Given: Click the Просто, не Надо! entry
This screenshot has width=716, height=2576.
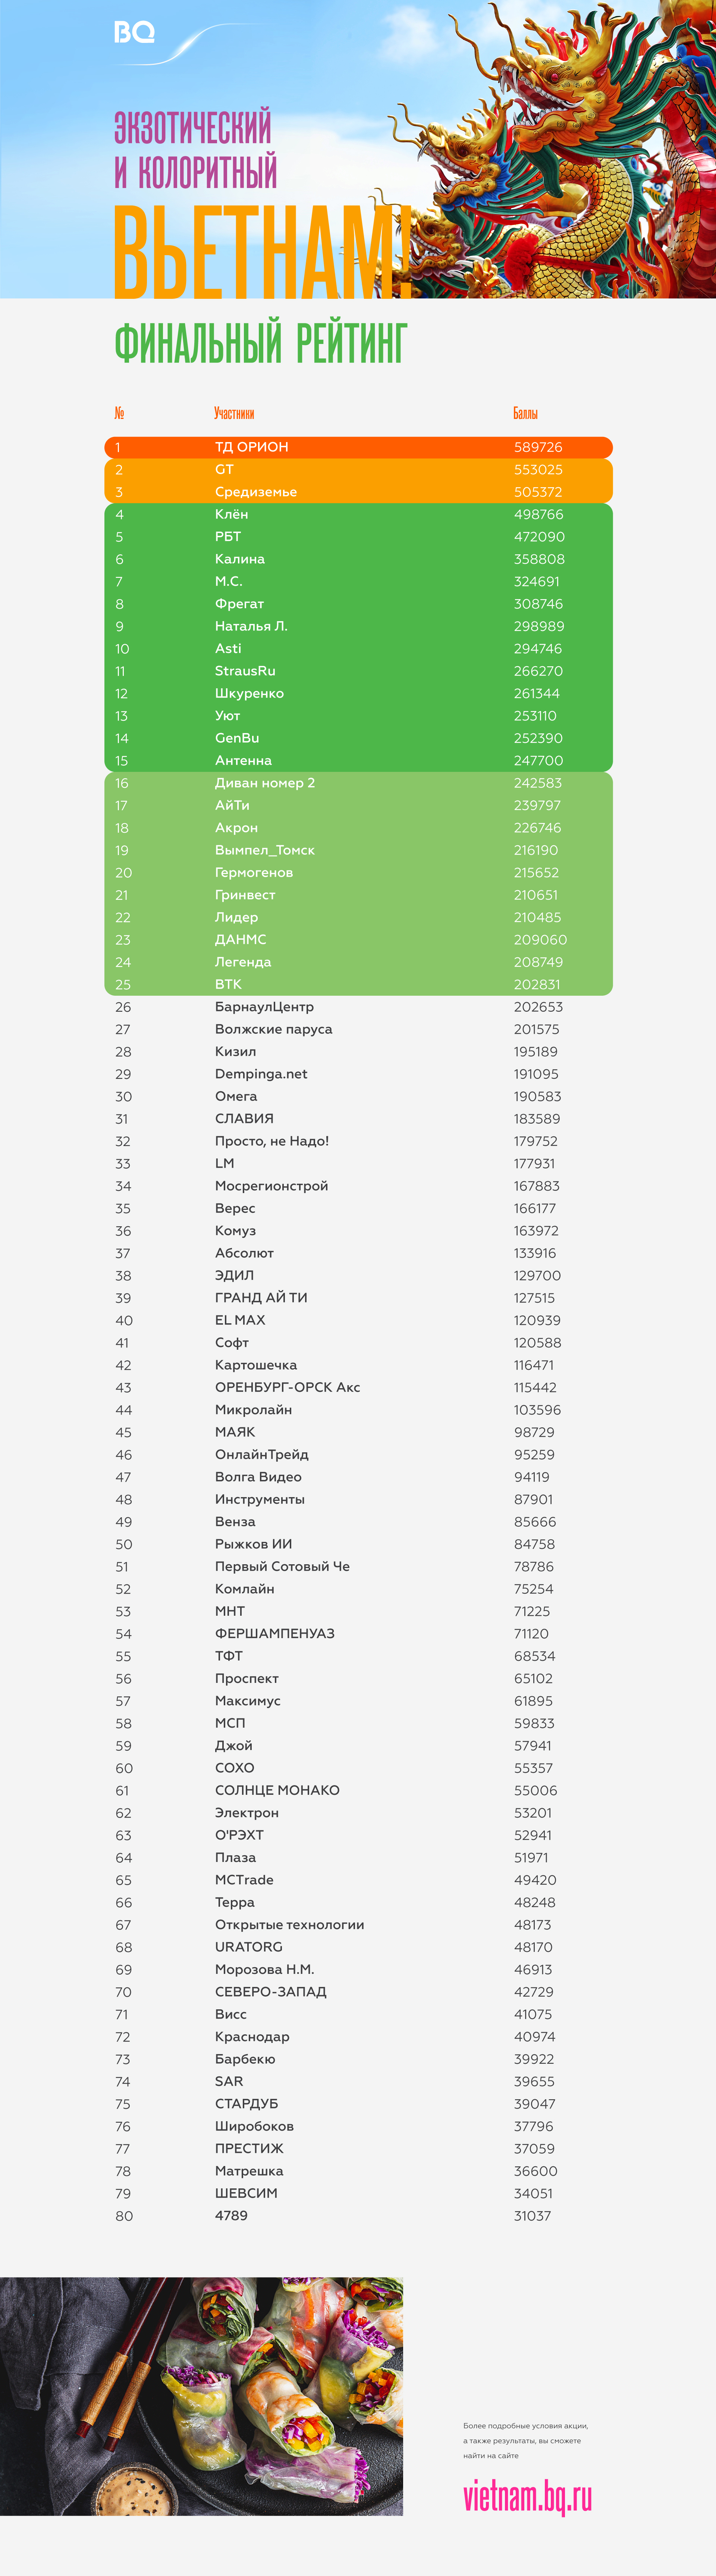Looking at the screenshot, I should pos(272,1141).
